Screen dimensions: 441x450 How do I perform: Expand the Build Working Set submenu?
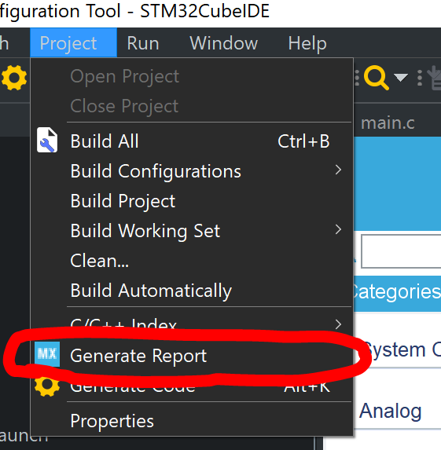tap(192, 231)
